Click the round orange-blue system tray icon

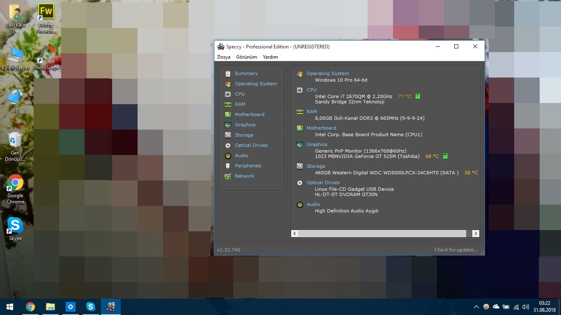point(486,307)
